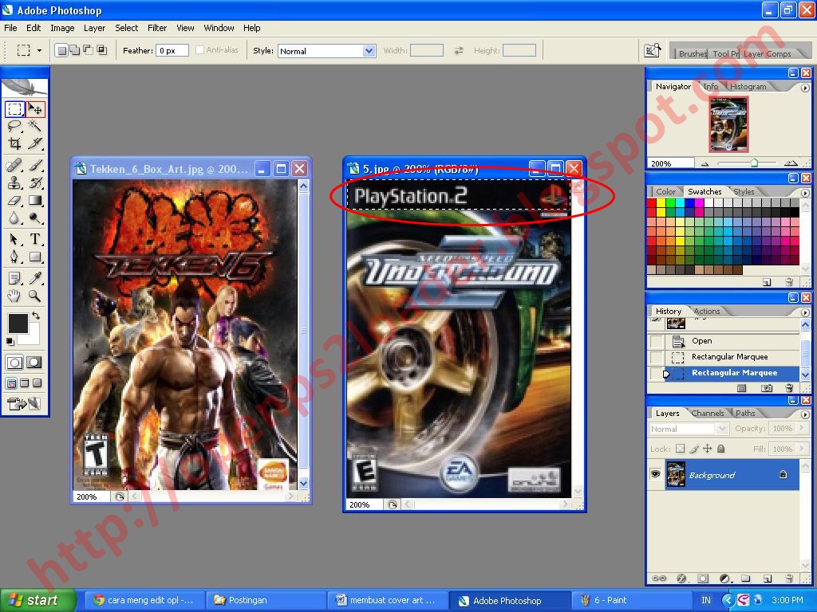Swap Width and Height values button
This screenshot has height=612, width=817.
[459, 50]
